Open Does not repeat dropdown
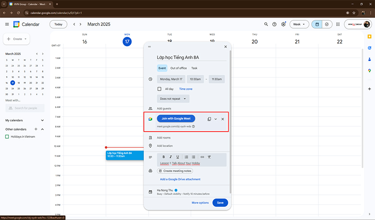 (173, 99)
